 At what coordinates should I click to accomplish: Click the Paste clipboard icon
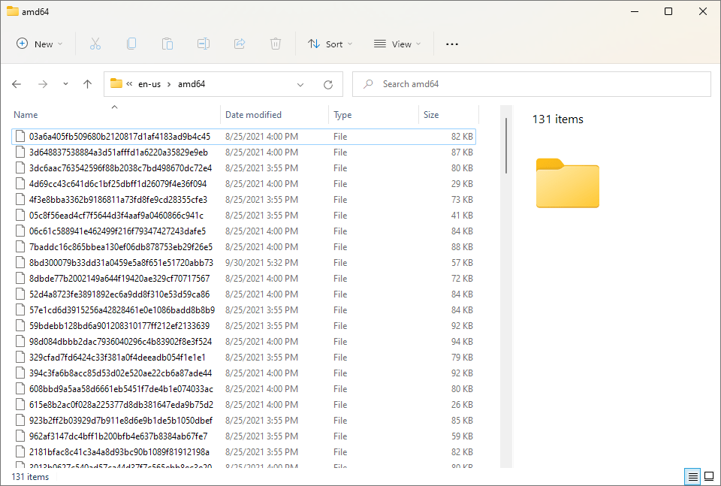click(x=167, y=44)
